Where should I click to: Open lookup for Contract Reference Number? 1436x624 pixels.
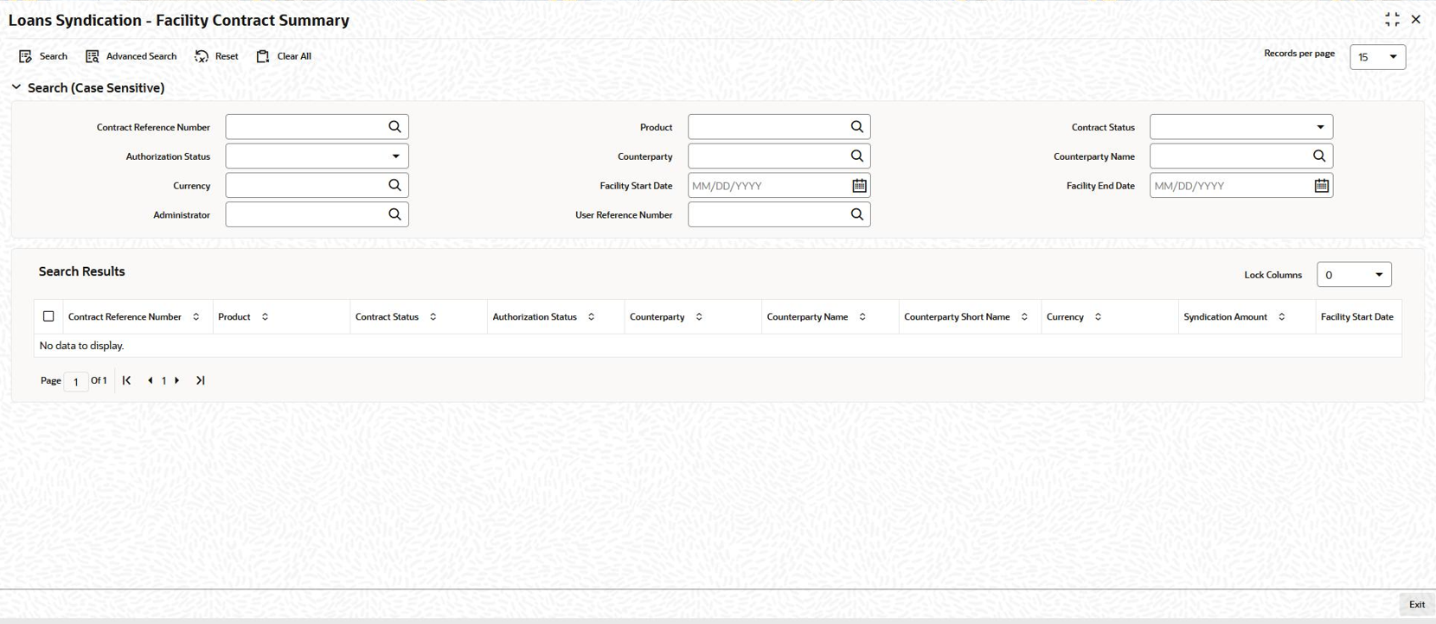click(394, 127)
